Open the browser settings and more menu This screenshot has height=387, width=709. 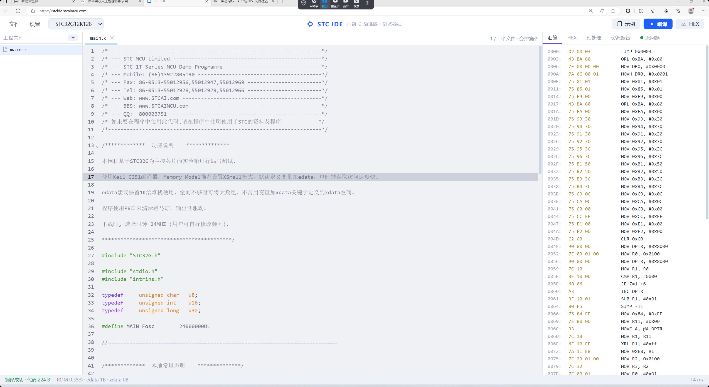pos(703,11)
